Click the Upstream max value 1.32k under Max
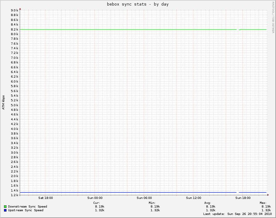The width and height of the screenshot is (276, 218). tap(266, 210)
